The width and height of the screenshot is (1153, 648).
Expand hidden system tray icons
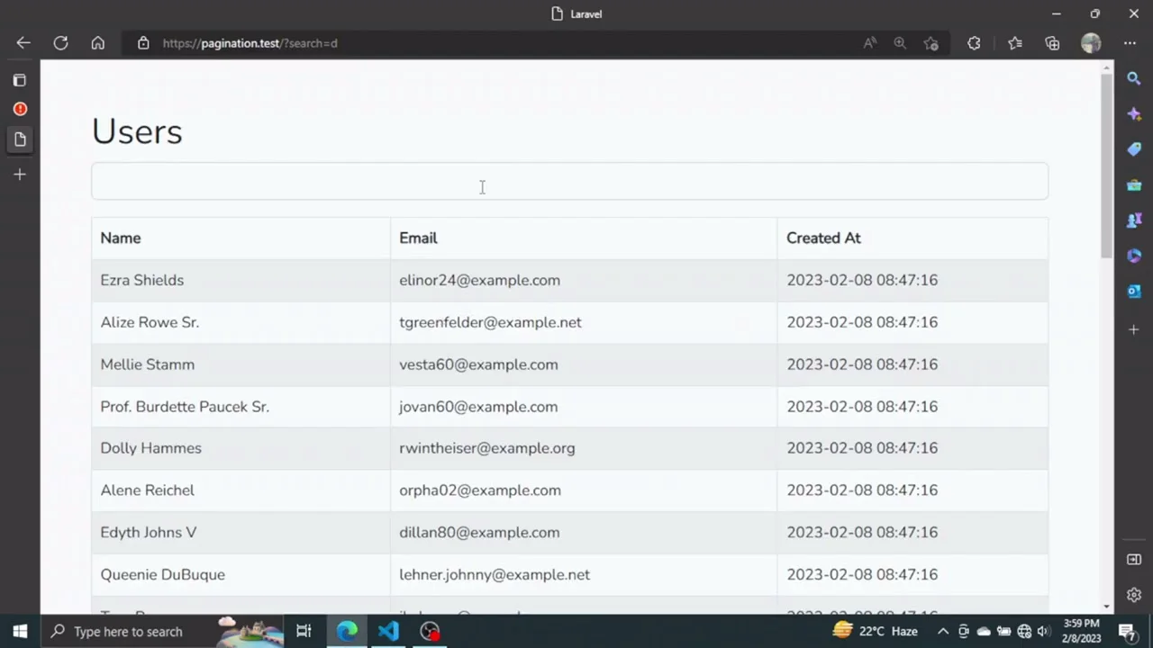click(x=943, y=631)
